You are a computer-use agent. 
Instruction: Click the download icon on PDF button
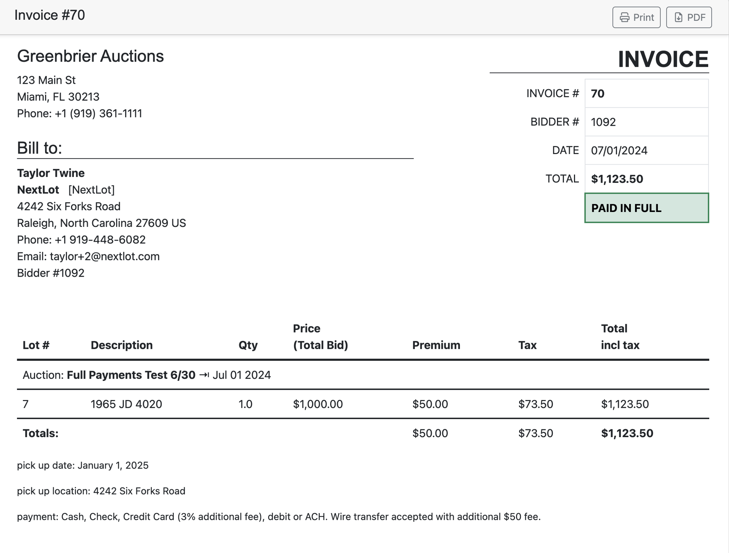point(678,17)
